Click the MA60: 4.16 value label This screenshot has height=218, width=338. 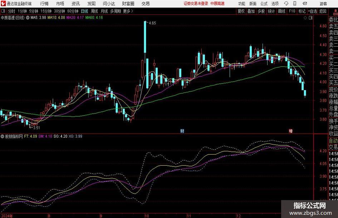click(94, 18)
